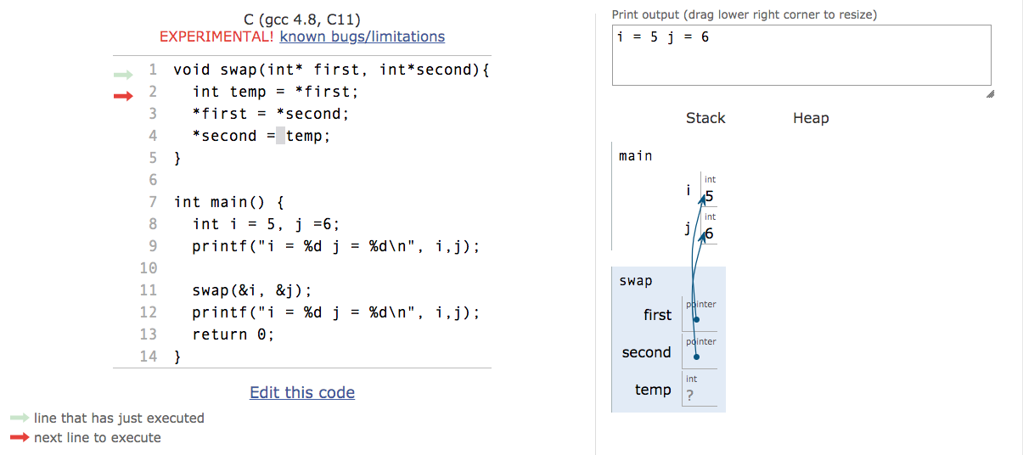This screenshot has height=455, width=1023.
Task: Click line number 11 in the gutter
Action: [149, 290]
